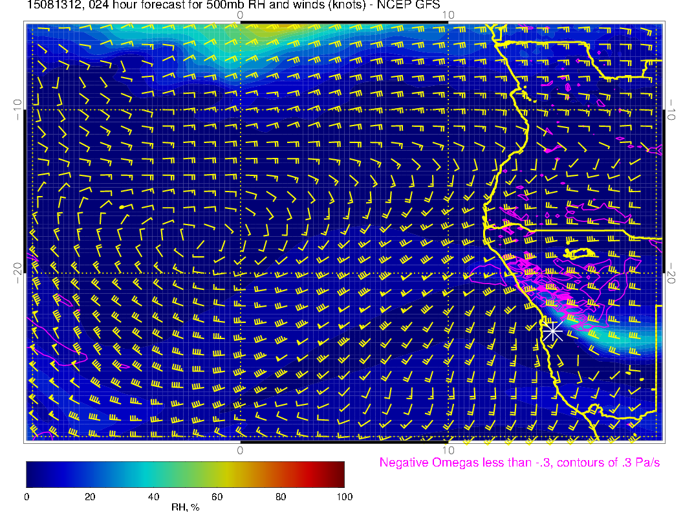
Task: Click the calm-wind dot with barb over the ocean
Action: [x=122, y=206]
